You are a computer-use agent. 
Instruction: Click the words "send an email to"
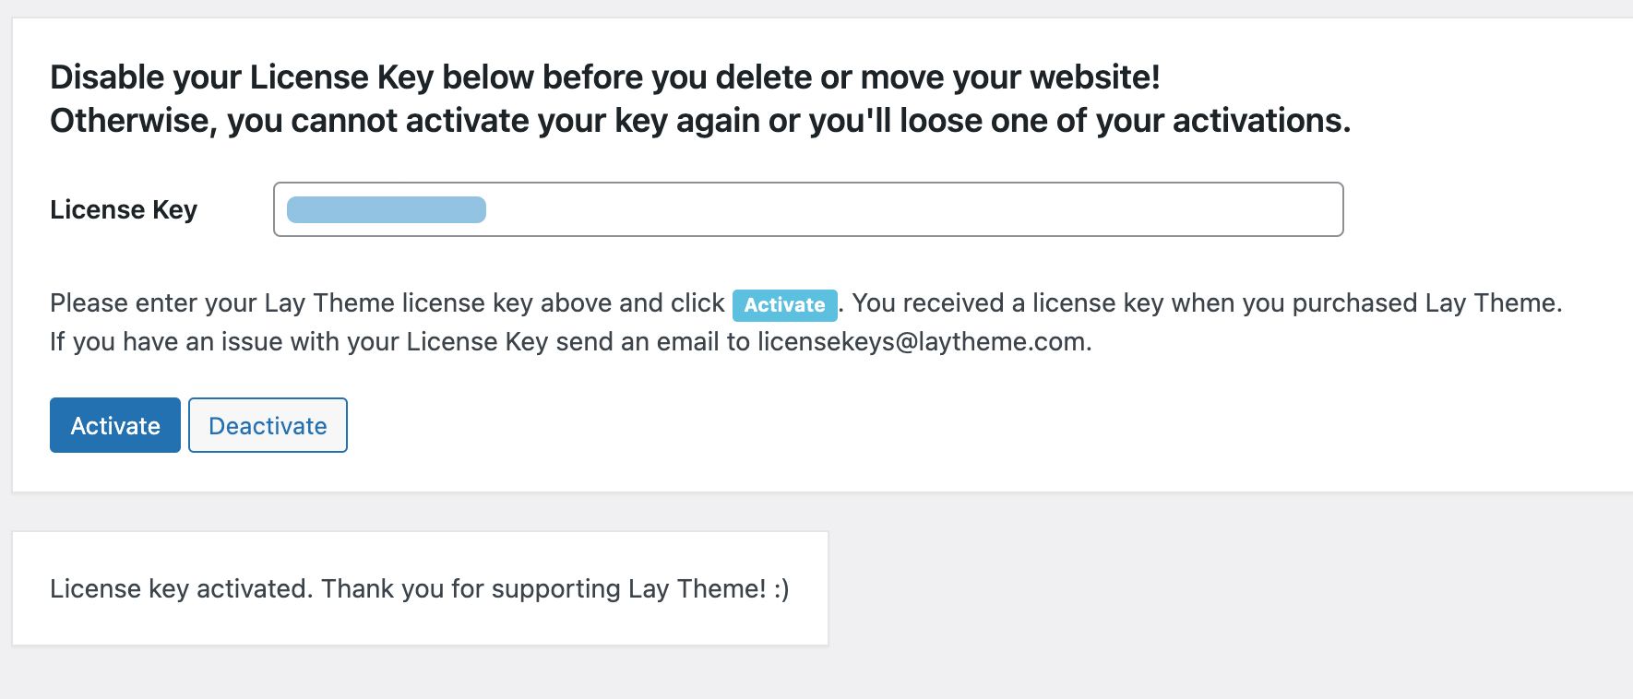(652, 341)
